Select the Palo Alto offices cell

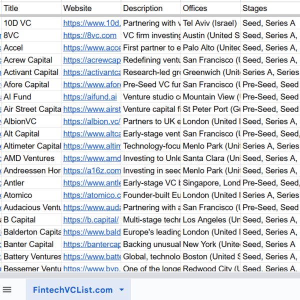point(210,47)
